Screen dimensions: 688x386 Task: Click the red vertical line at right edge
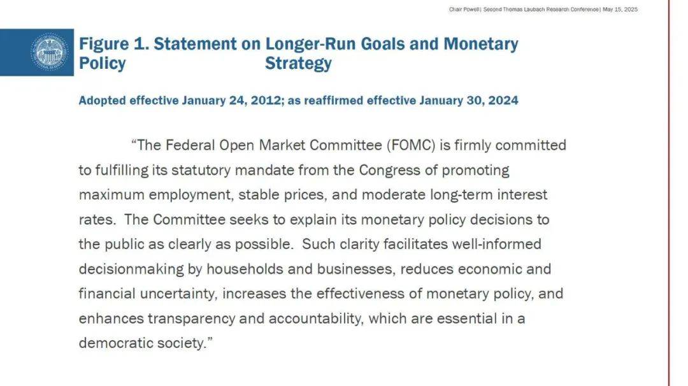click(x=669, y=193)
